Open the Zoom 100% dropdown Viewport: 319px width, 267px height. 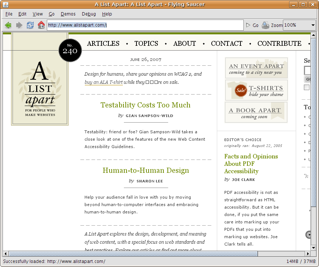pyautogui.click(x=299, y=25)
